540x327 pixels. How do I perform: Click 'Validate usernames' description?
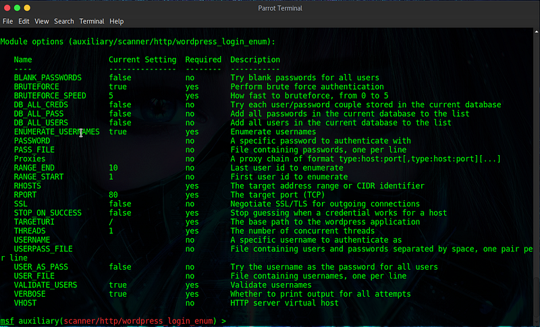tap(271, 285)
